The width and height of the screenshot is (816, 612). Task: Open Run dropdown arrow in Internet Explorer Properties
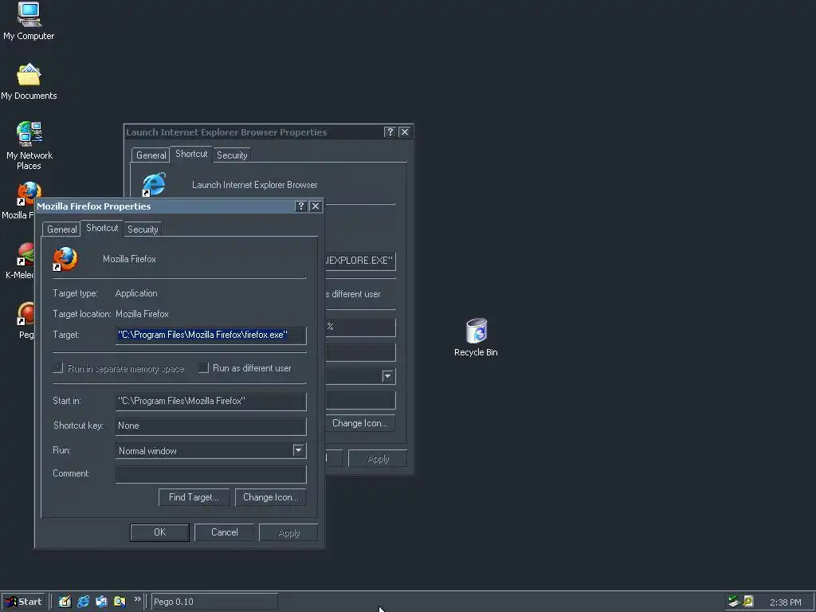[388, 376]
